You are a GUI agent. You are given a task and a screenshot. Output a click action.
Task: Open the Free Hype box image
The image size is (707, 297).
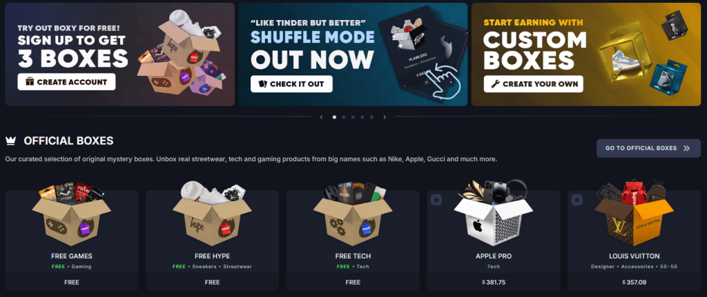(212, 214)
